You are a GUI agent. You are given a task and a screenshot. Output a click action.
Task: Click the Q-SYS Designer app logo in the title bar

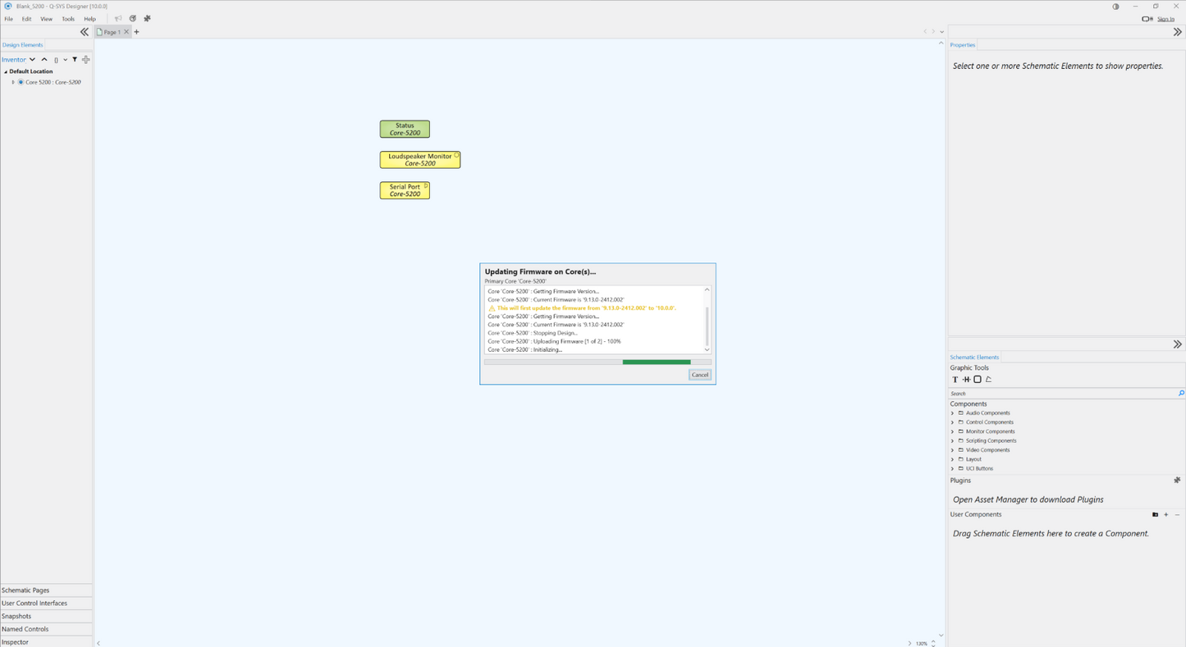coord(8,6)
